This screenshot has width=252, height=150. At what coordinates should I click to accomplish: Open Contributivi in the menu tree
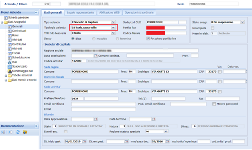tap(19, 44)
